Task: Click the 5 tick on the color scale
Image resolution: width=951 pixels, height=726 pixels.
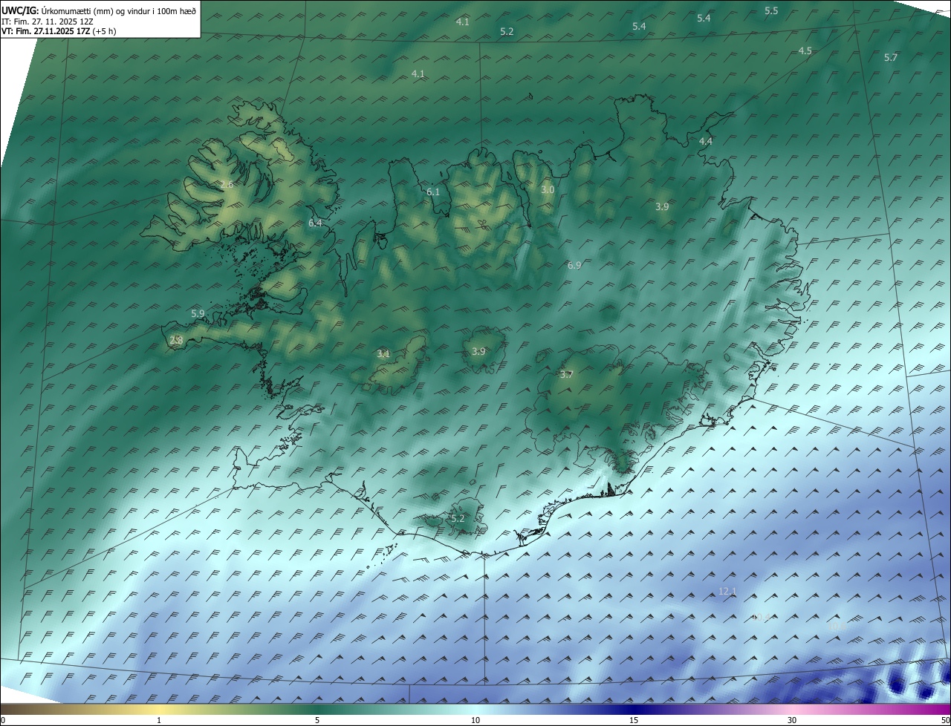Action: 317,720
